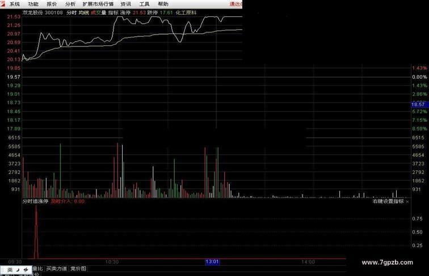Screen dimensions: 429x276
Task: Switch to the 竞价图 tab
Action: (x=78, y=269)
